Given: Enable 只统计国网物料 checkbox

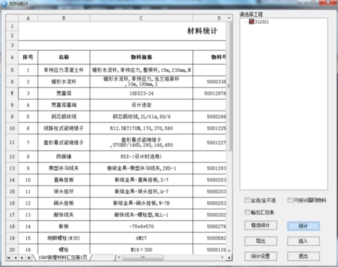Looking at the screenshot, I should [290, 200].
